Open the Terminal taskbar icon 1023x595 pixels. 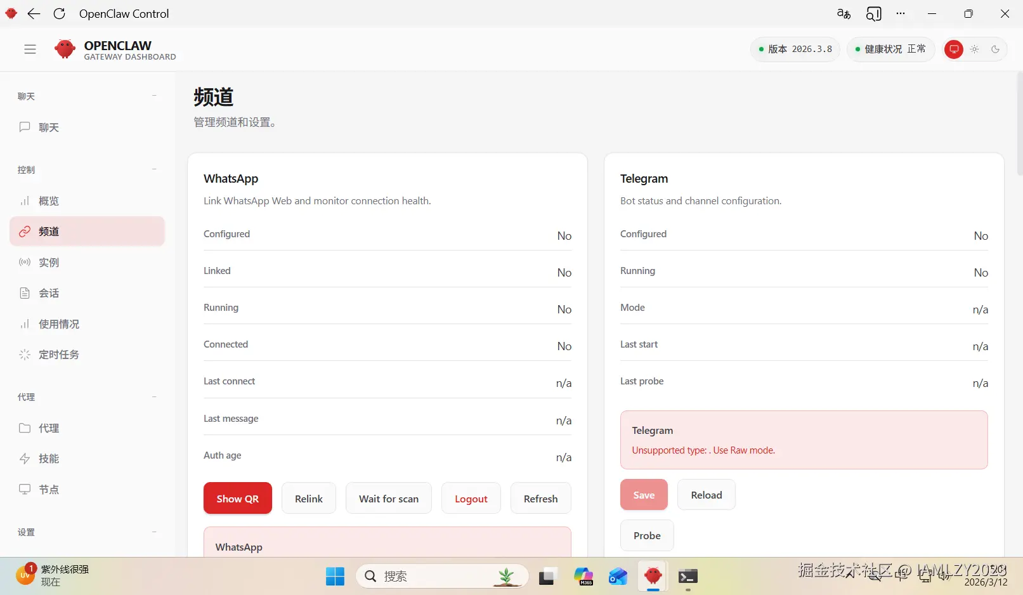point(688,576)
